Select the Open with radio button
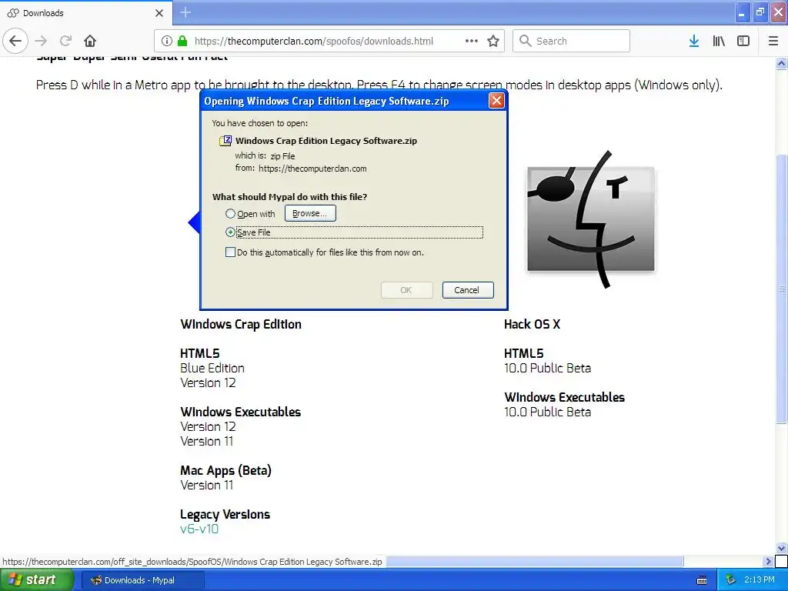The image size is (788, 591). pos(230,214)
